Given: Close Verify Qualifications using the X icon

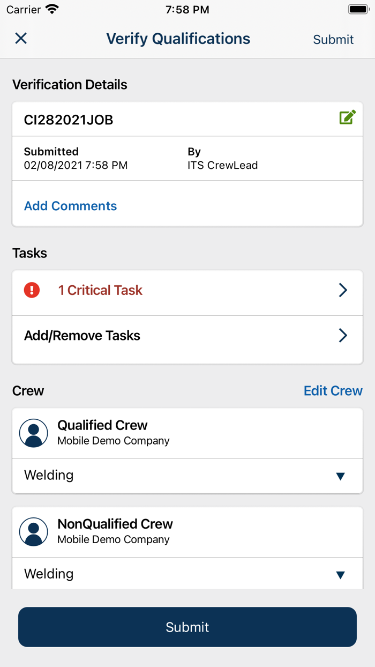Looking at the screenshot, I should [x=20, y=38].
